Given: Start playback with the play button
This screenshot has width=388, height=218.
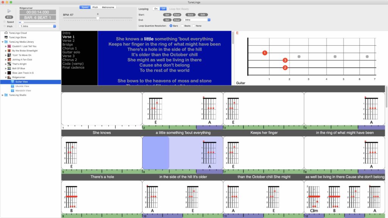Looking at the screenshot, I should (9, 11).
